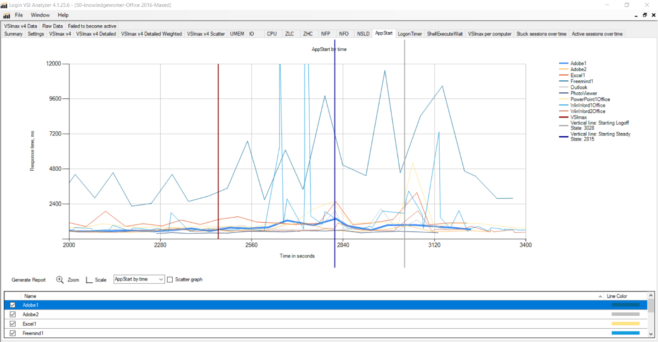658x342 pixels.
Task: Click the Freemind1 line color swatch
Action: [x=625, y=333]
